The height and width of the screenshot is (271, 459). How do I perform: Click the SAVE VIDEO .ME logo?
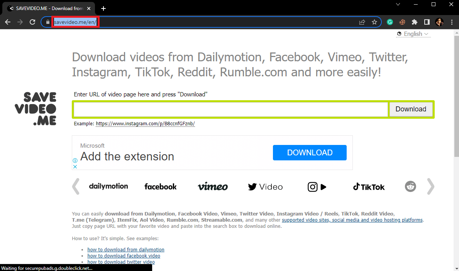[36, 109]
